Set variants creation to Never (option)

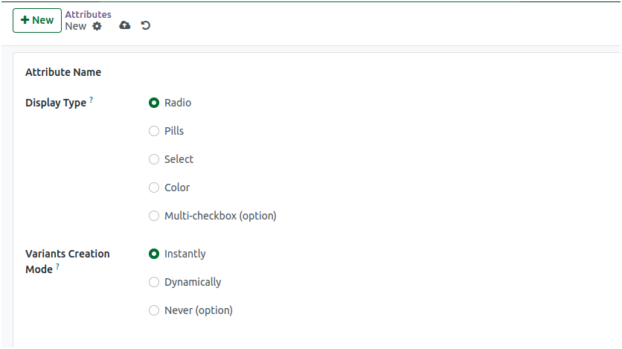154,310
